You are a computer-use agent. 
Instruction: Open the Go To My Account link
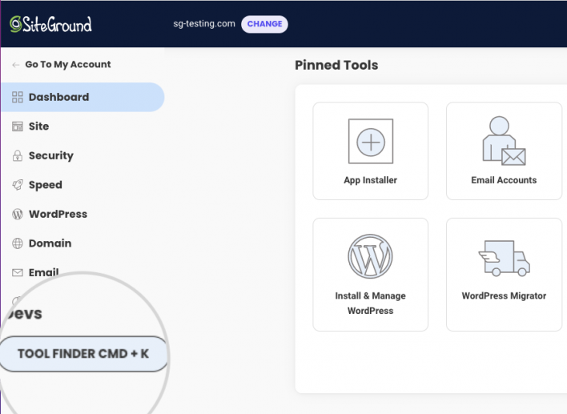tap(67, 64)
